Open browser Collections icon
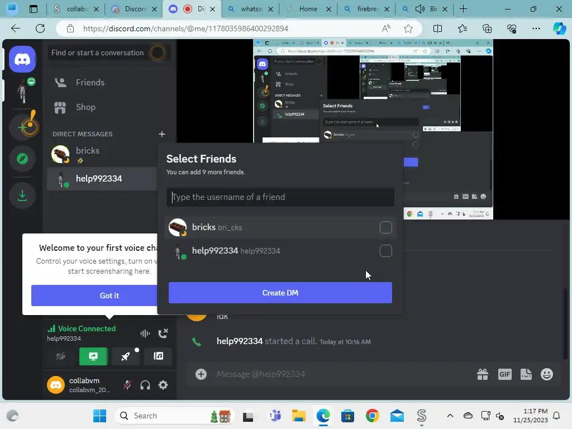The height and width of the screenshot is (429, 572). click(x=487, y=28)
